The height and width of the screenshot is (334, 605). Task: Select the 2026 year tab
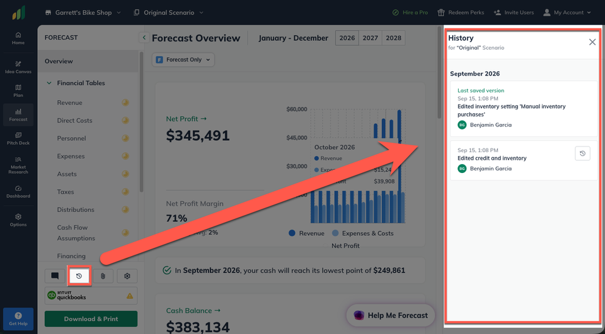(x=347, y=38)
